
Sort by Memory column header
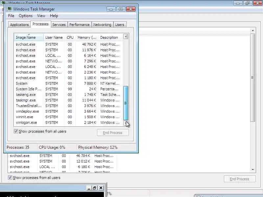pyautogui.click(x=87, y=37)
